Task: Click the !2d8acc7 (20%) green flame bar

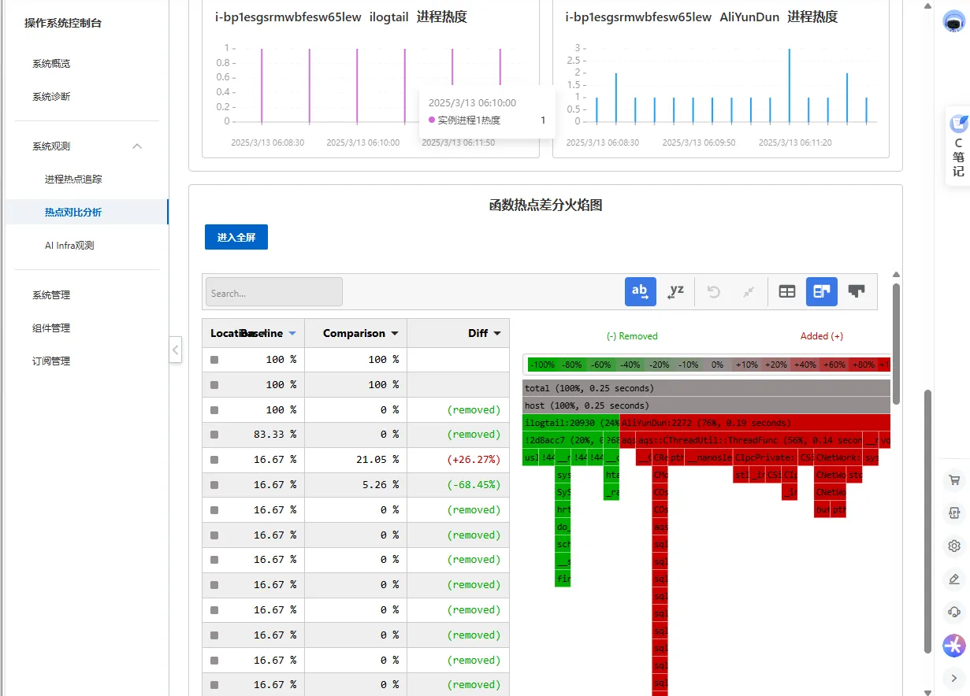Action: click(x=563, y=440)
